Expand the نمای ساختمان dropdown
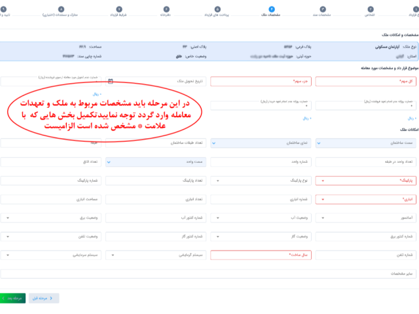Image resolution: width=419 pixels, height=314 pixels. tap(261, 143)
